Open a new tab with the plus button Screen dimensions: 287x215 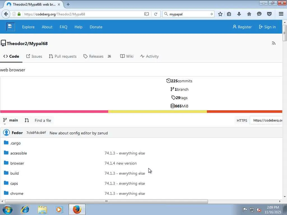click(x=68, y=4)
